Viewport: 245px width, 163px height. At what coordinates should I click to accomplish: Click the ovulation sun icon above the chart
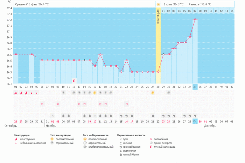[158, 4]
